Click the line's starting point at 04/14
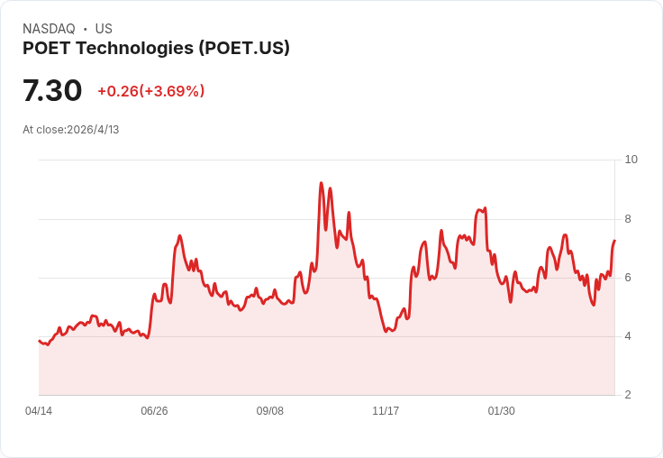The width and height of the screenshot is (663, 458). pos(39,340)
